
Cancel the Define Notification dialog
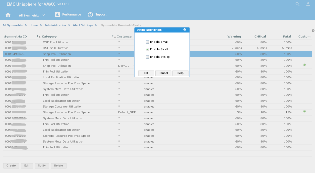pos(163,73)
